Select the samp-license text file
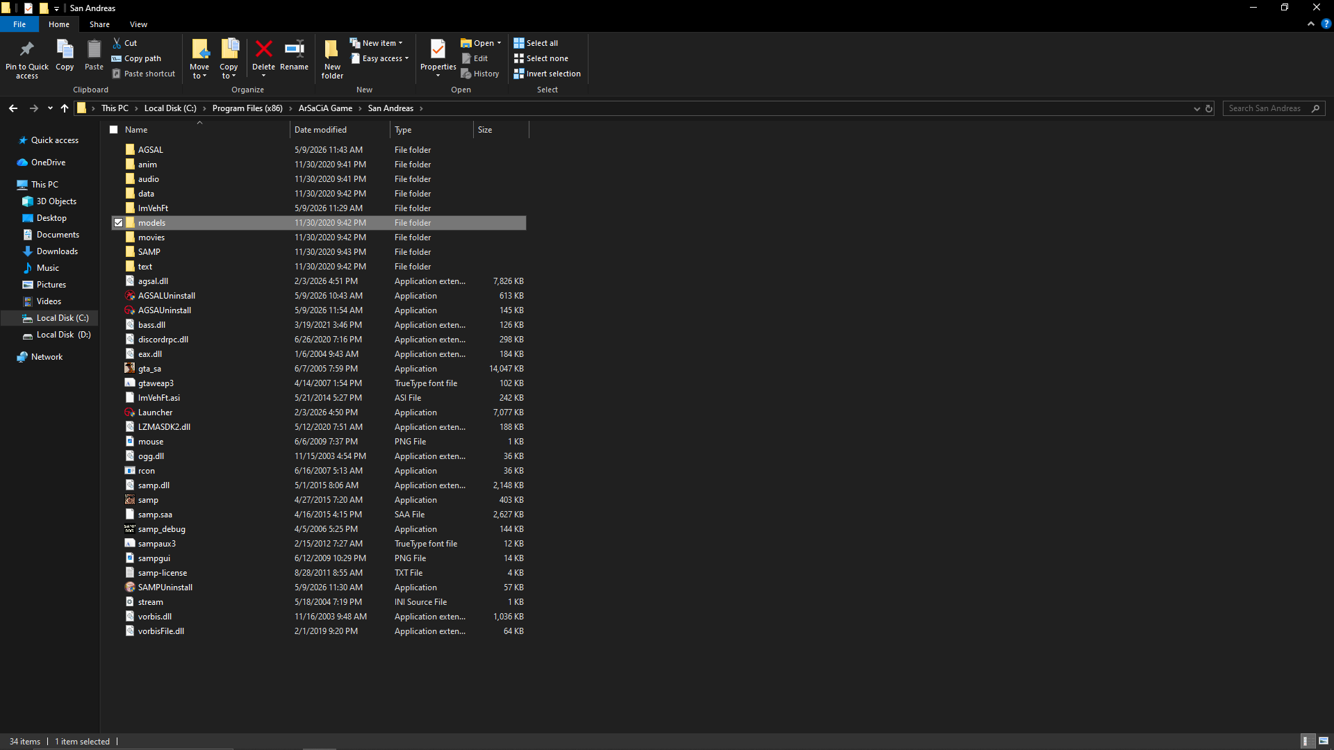Image resolution: width=1334 pixels, height=750 pixels. (x=162, y=573)
